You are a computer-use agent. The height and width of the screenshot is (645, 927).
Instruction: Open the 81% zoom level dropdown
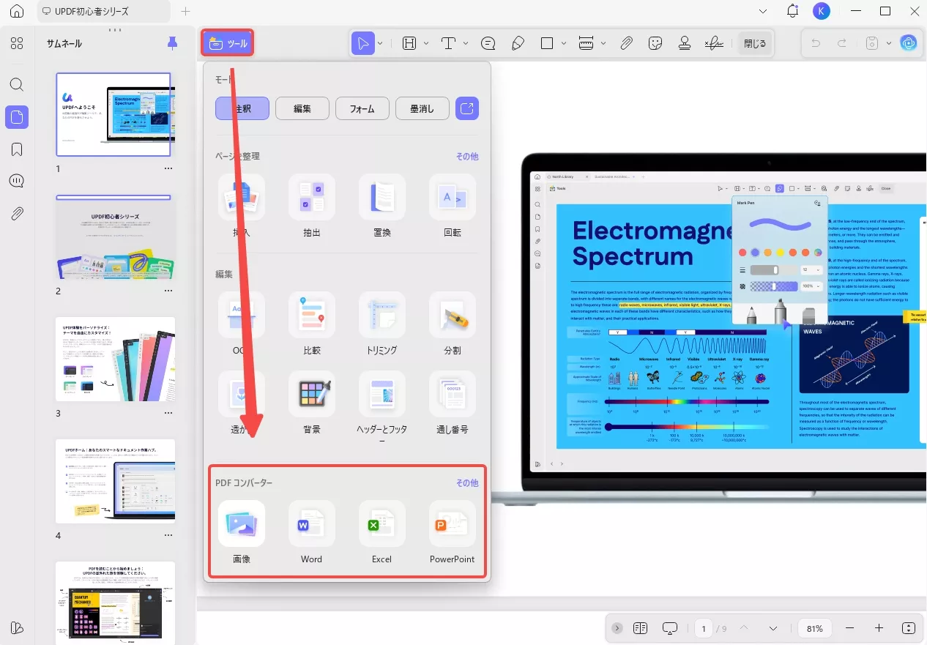pyautogui.click(x=815, y=628)
